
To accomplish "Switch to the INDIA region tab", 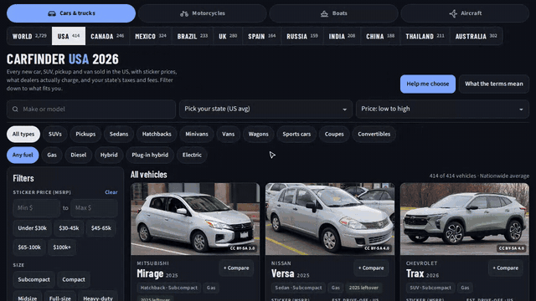I will [342, 36].
